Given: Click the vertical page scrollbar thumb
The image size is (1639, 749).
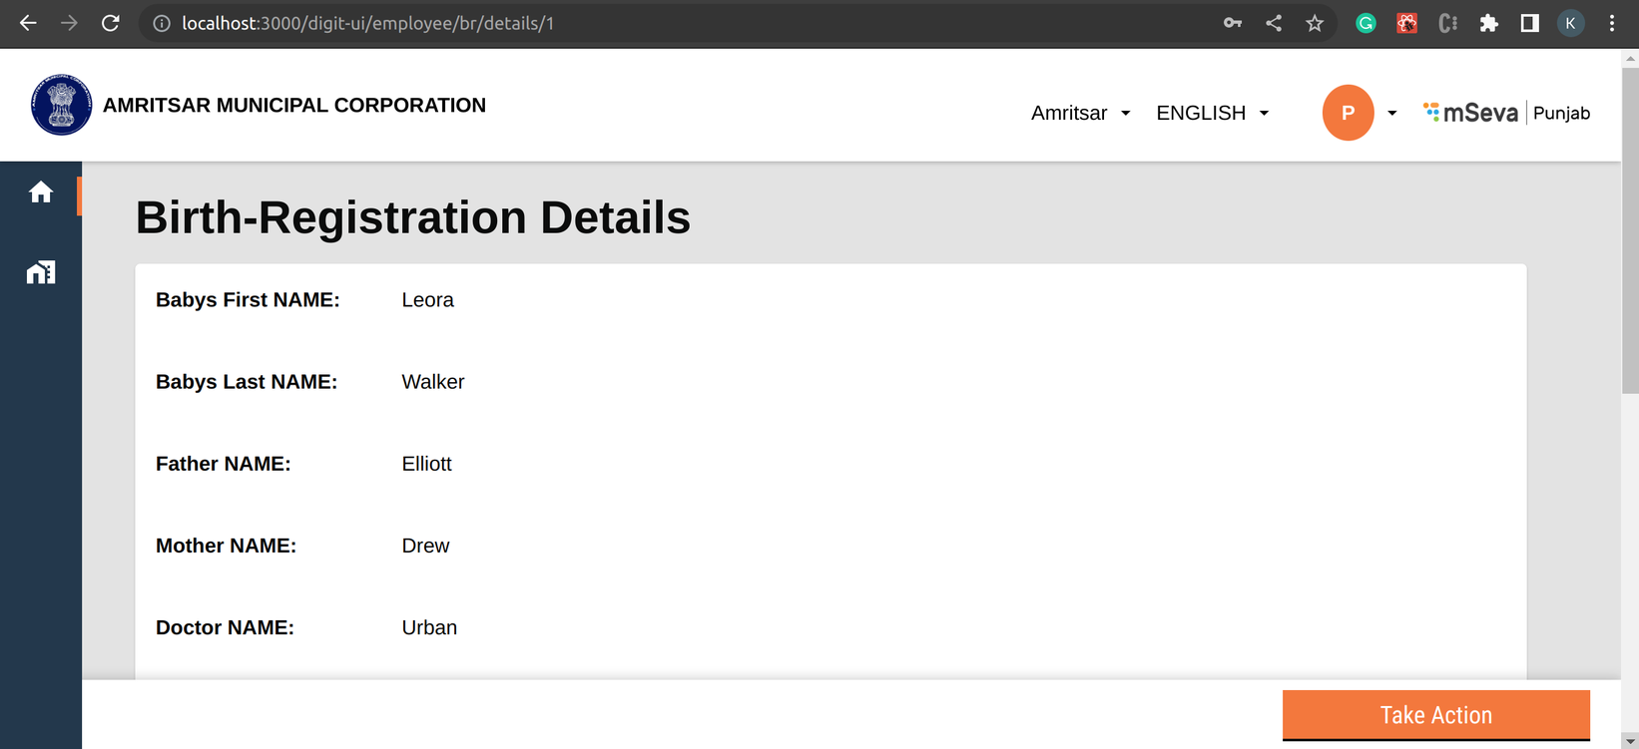Looking at the screenshot, I should tap(1630, 229).
